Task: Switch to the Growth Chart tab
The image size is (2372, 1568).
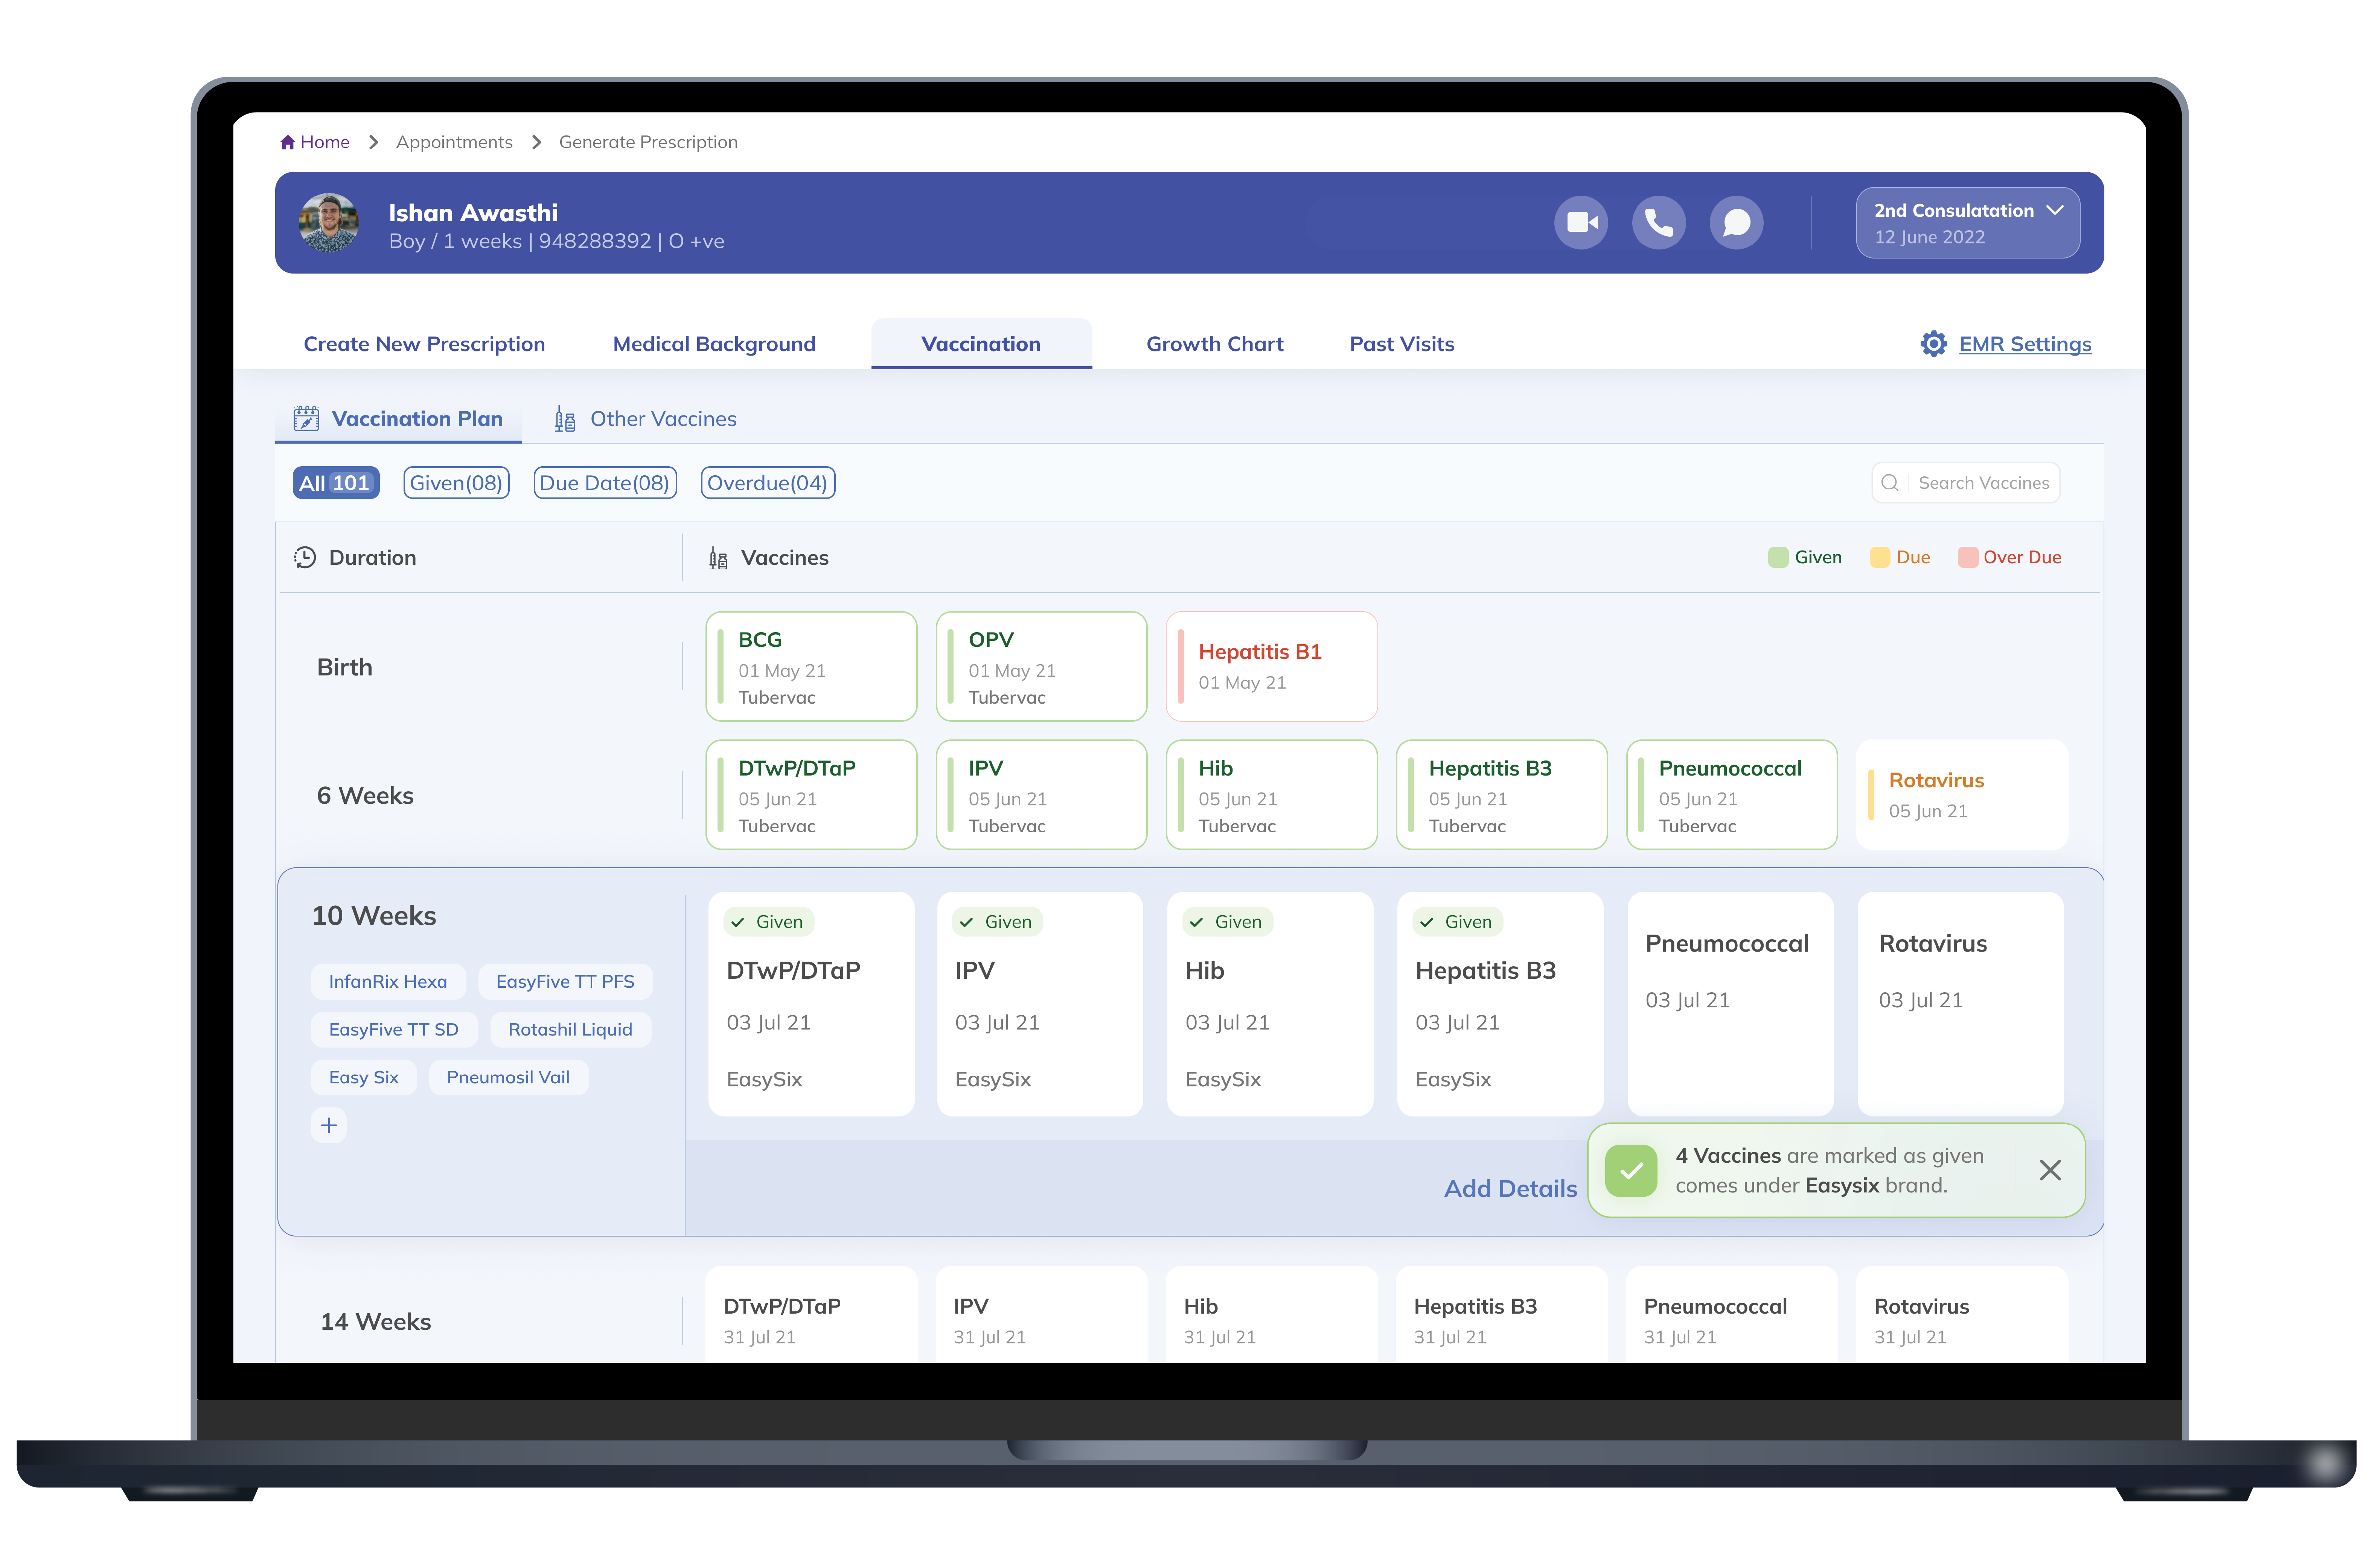Action: 1214,343
